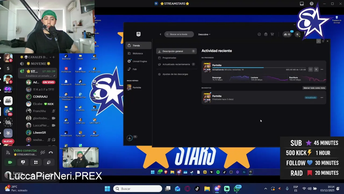Click the NUEVO mentions indicator
The height and width of the screenshot is (194, 344).
pyautogui.click(x=8, y=141)
